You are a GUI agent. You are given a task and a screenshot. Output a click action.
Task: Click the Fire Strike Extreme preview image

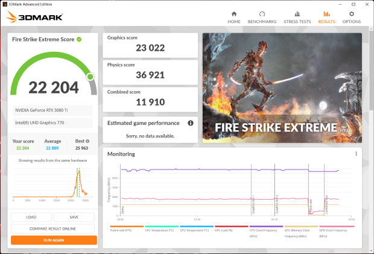282,88
